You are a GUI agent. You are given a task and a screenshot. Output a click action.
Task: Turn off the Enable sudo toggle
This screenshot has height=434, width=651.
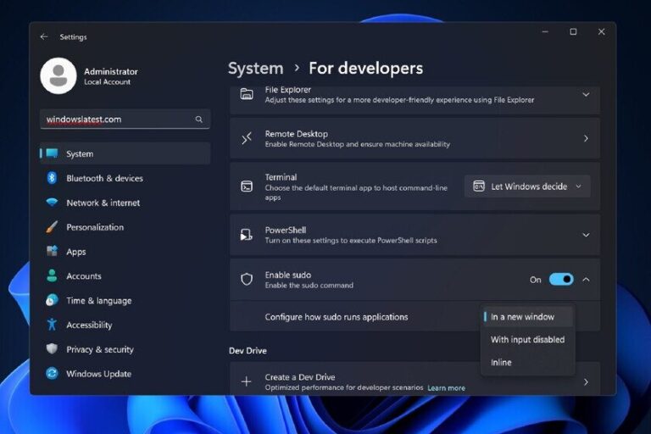pyautogui.click(x=561, y=280)
